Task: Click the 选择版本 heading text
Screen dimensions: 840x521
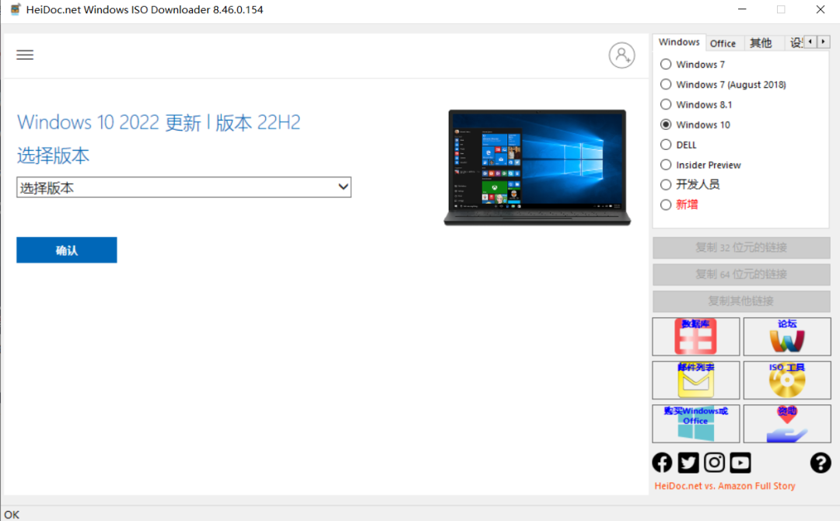Action: tap(53, 156)
